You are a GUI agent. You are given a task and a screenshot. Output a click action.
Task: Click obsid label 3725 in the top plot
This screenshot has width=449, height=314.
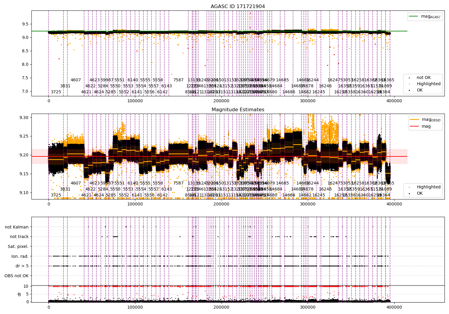[56, 92]
